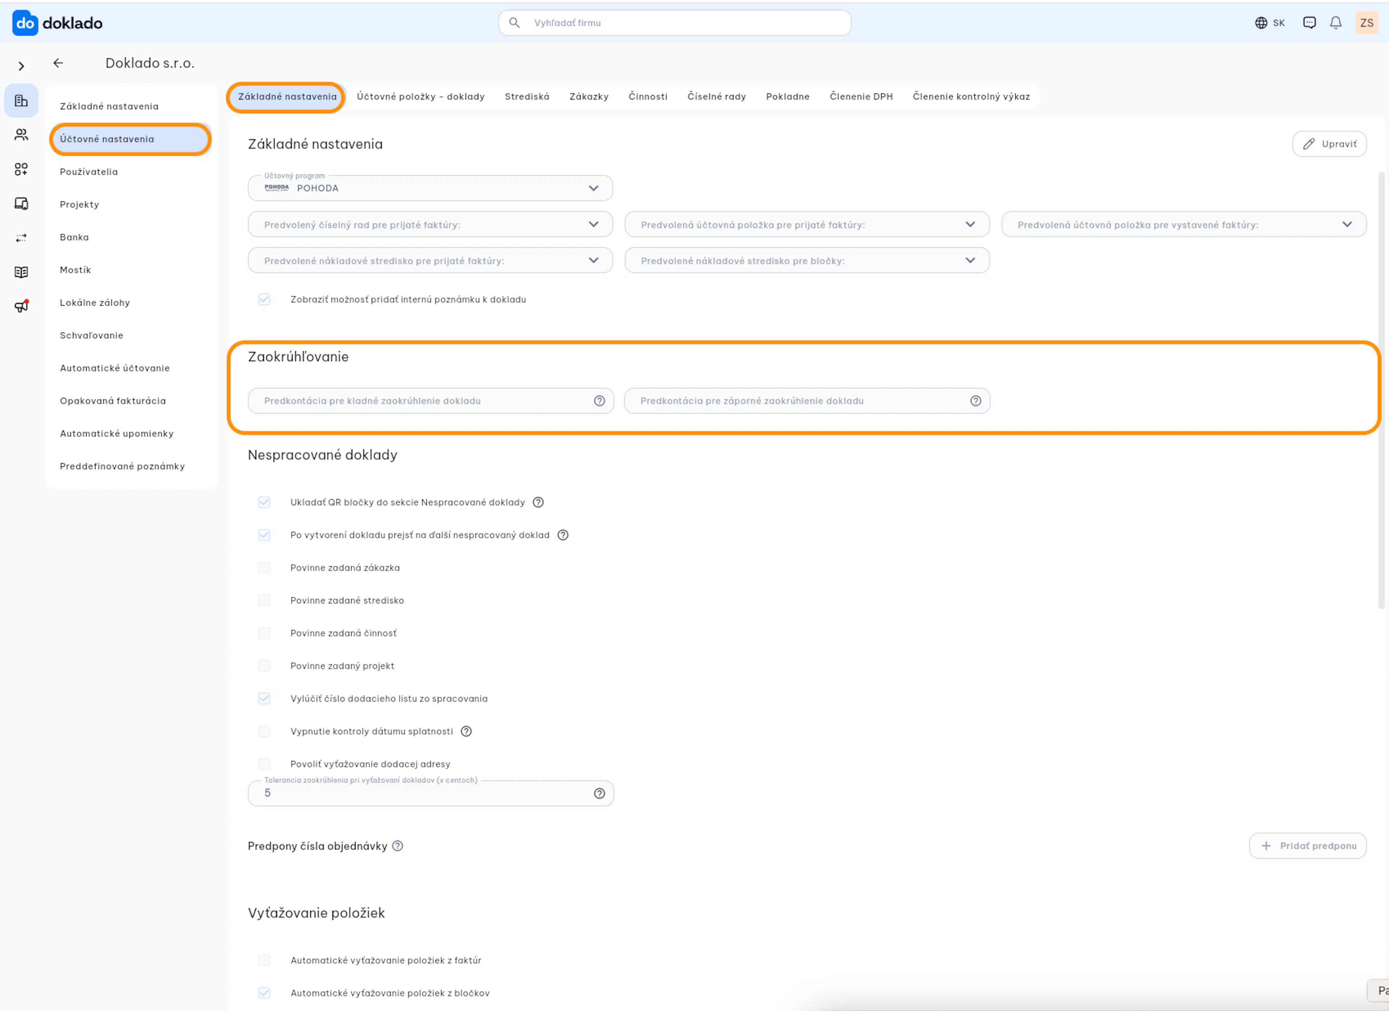Enable Povinne zadaný projekt checkbox
1389x1011 pixels.
point(264,666)
